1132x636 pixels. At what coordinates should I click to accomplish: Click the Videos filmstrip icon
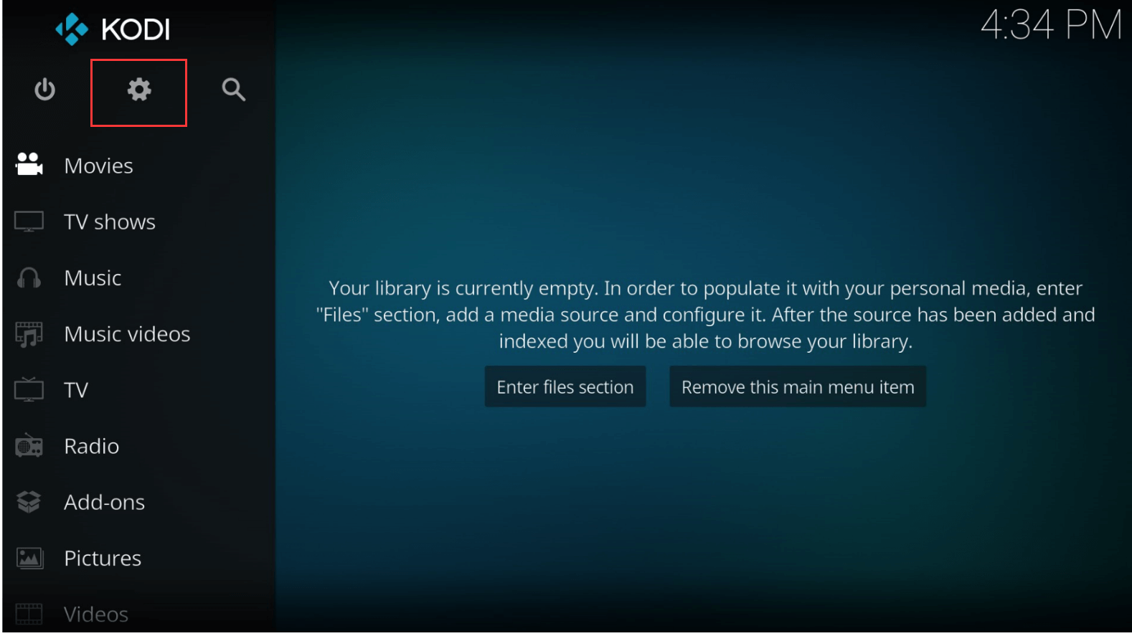click(29, 614)
